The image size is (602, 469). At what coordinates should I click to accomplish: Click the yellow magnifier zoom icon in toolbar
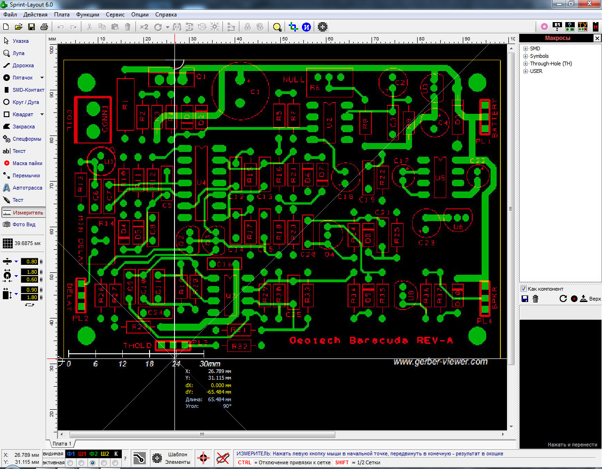click(x=277, y=27)
